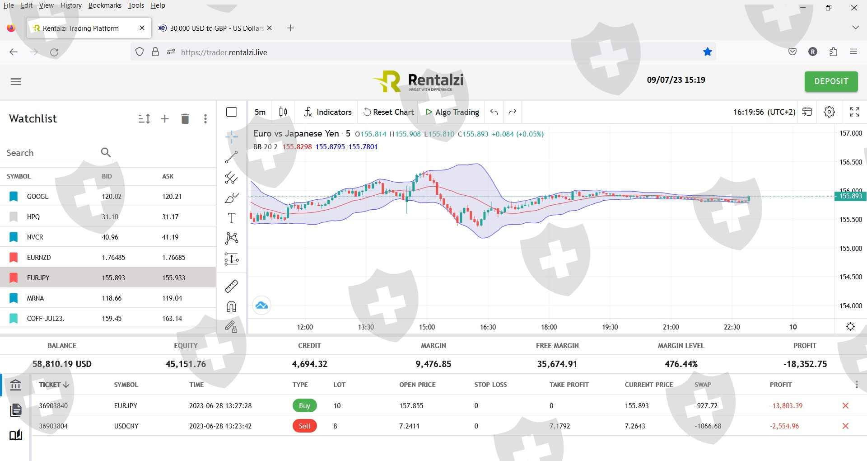Toggle the magnet snap mode
This screenshot has height=461, width=867.
[231, 307]
